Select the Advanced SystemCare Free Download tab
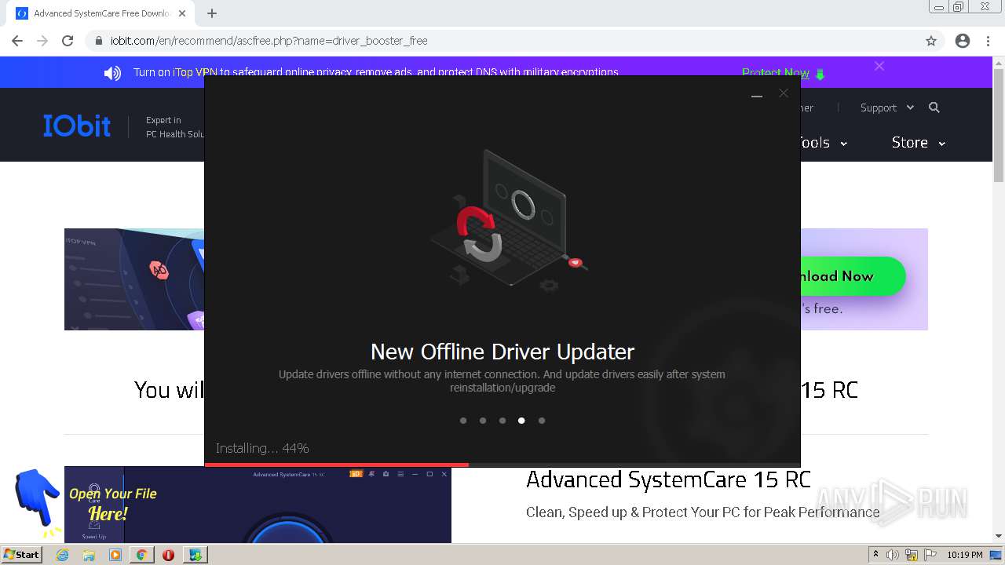 tap(100, 13)
